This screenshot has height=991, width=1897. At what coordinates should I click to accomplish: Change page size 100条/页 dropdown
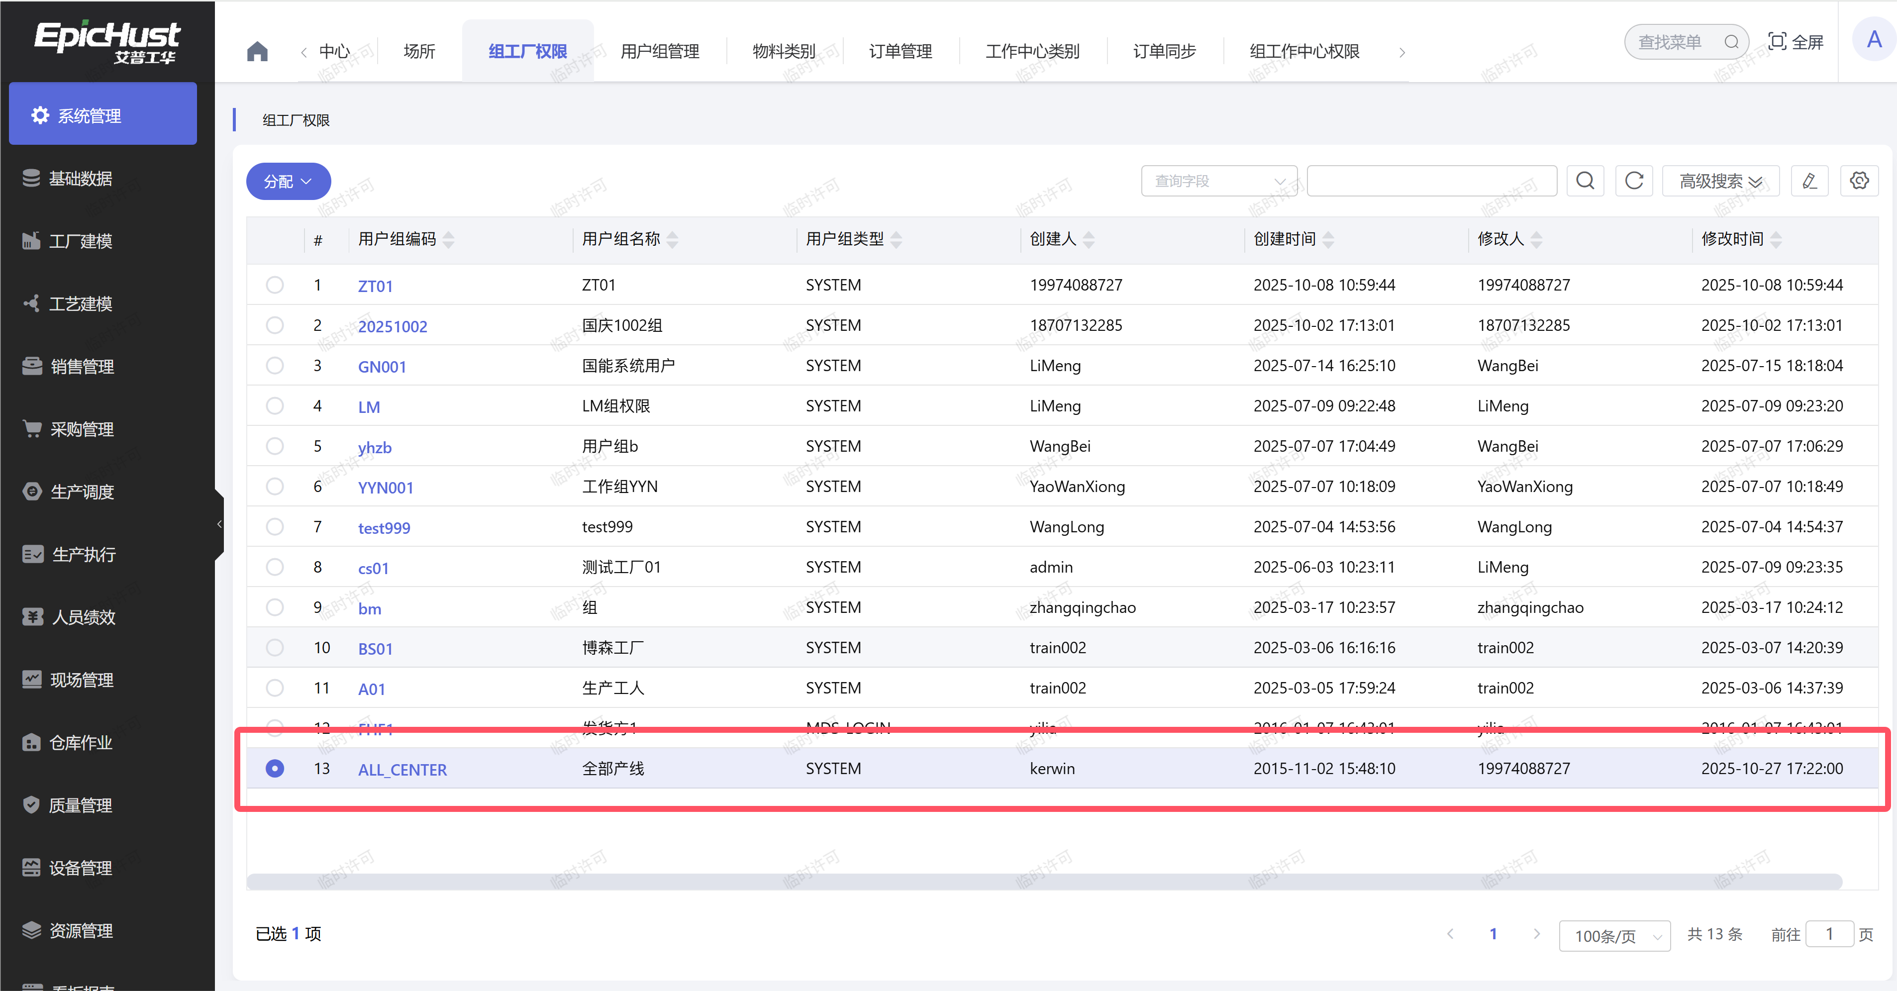pos(1614,936)
